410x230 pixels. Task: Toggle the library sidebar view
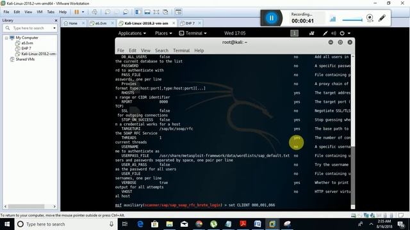pos(138,12)
